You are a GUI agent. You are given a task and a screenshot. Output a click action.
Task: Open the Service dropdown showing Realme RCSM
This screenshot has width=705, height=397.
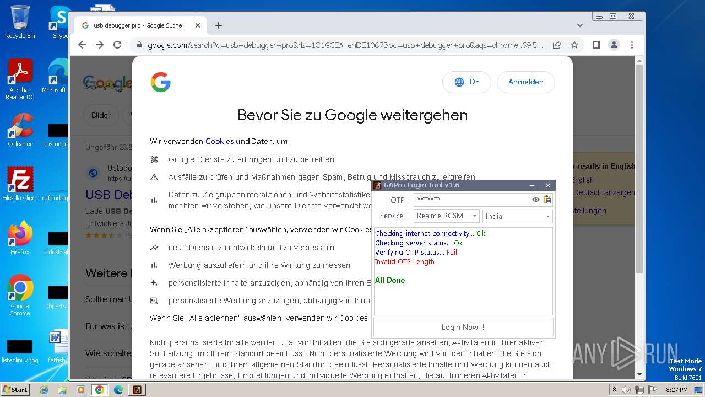[447, 216]
